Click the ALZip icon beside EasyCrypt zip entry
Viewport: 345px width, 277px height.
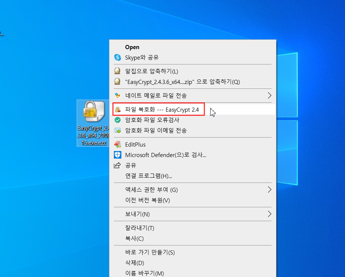(x=118, y=81)
